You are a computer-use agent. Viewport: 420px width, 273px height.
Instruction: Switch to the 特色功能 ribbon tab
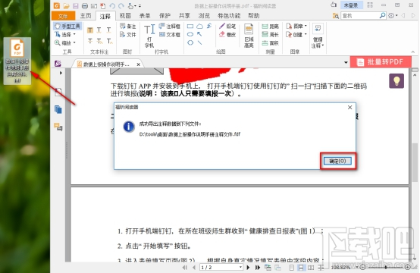click(229, 16)
